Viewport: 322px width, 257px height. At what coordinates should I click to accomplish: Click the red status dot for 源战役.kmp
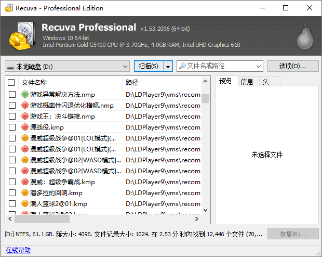click(24, 127)
